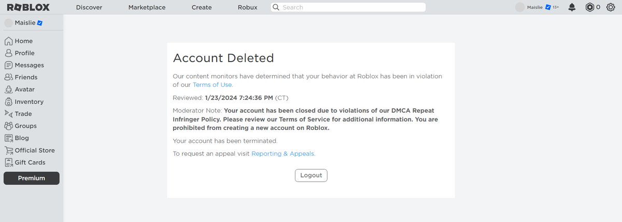The width and height of the screenshot is (622, 222).
Task: Click the Roblox logo in header
Action: click(29, 7)
